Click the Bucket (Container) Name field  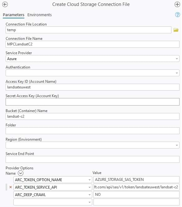point(92,116)
